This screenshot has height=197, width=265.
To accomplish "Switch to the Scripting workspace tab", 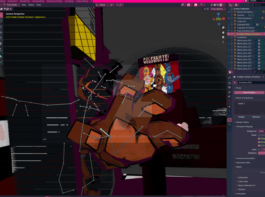I will point(69,1).
